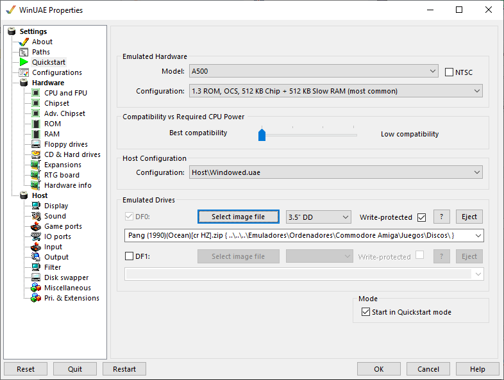Open the Model dropdown showing A500
The height and width of the screenshot is (380, 504).
314,71
